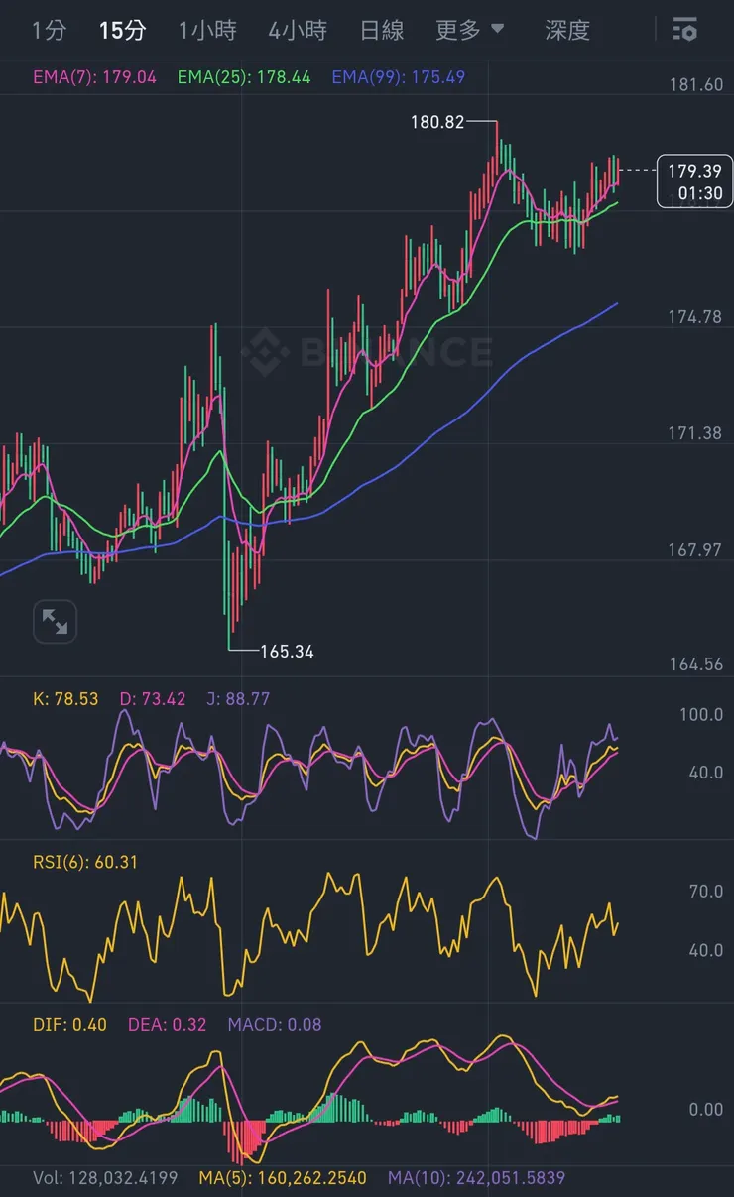Switch to the 4小時 timeframe tab

(298, 31)
